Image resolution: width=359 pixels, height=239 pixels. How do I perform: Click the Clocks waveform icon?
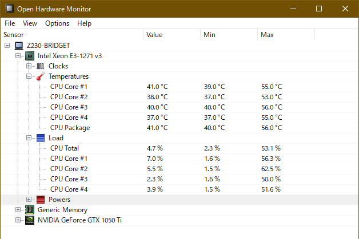(x=40, y=66)
